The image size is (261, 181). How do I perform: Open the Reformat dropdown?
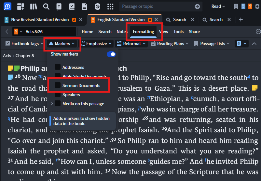(x=131, y=44)
